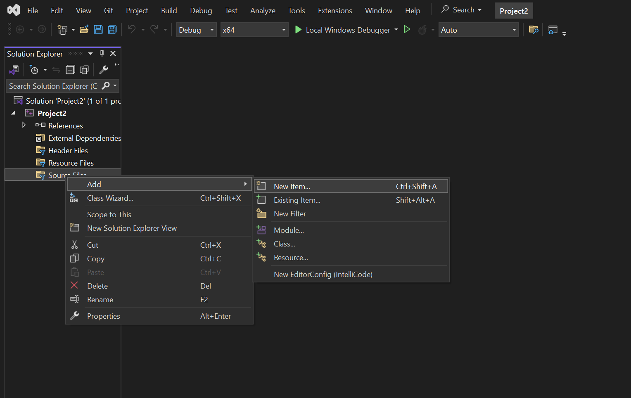Choose Resource... from Add submenu
631x398 pixels.
(x=351, y=257)
